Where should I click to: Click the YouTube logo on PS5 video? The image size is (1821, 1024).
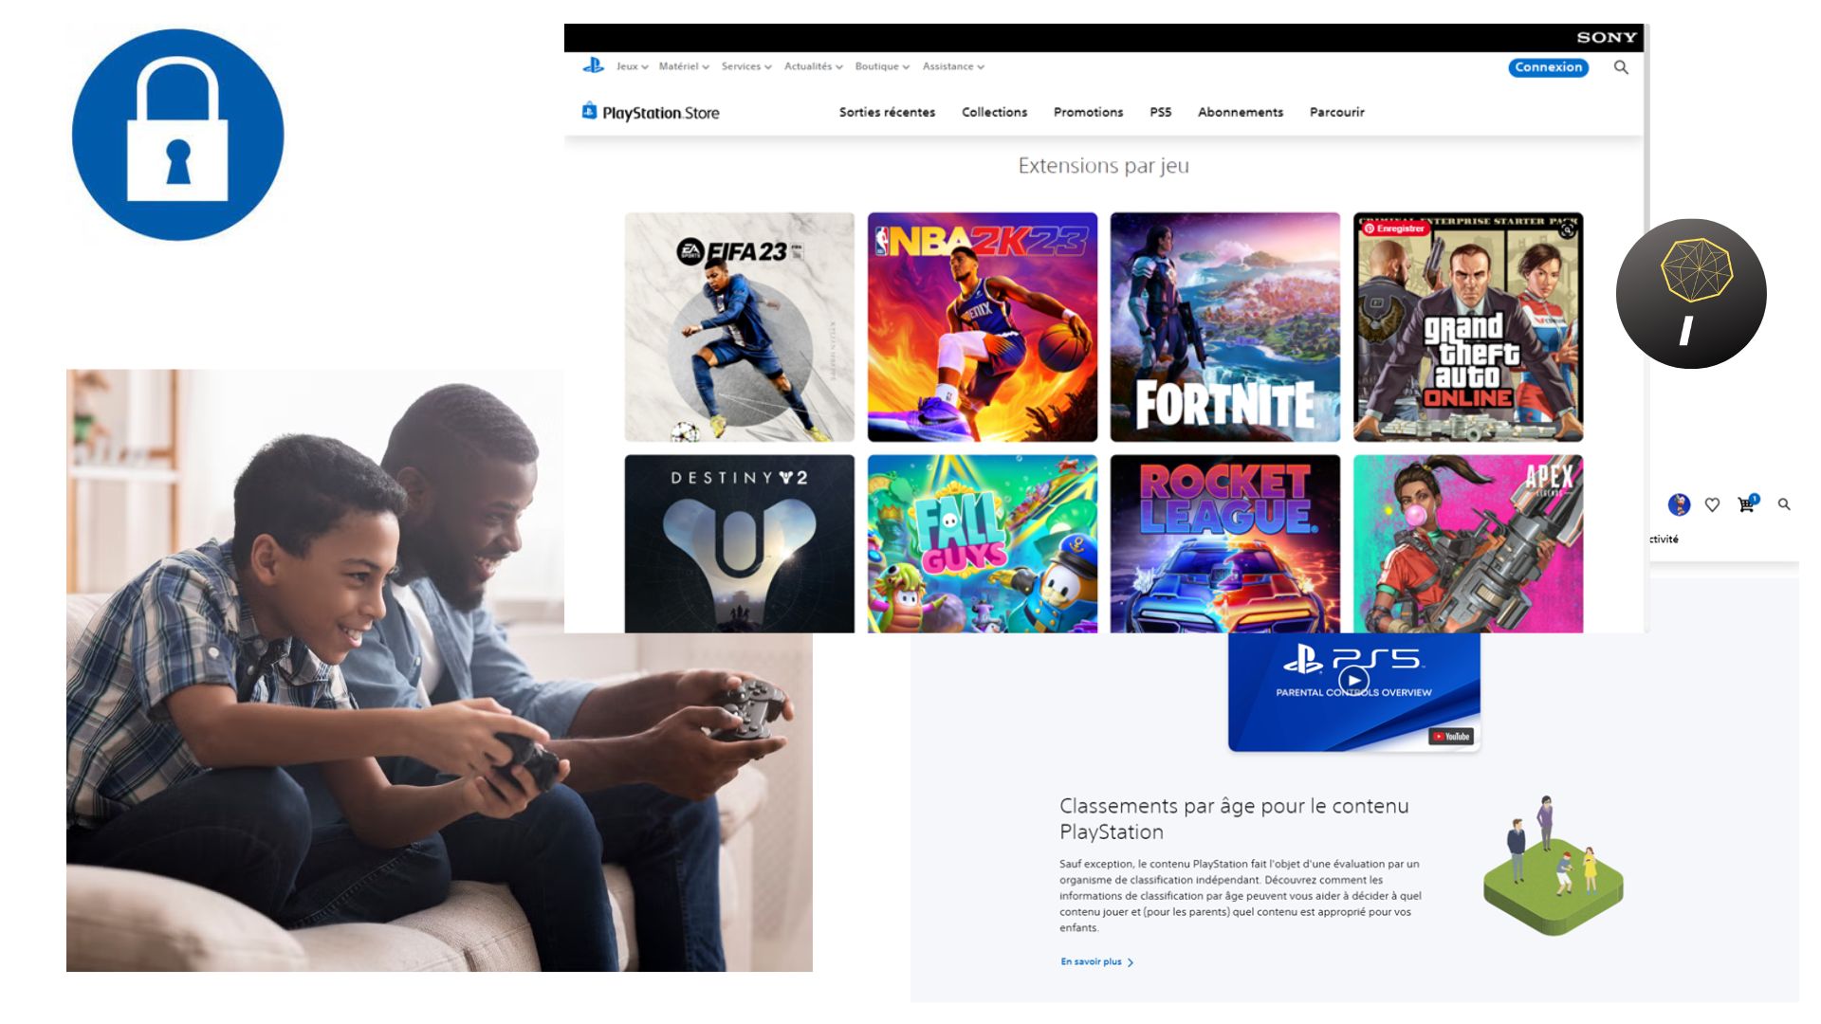pos(1451,736)
